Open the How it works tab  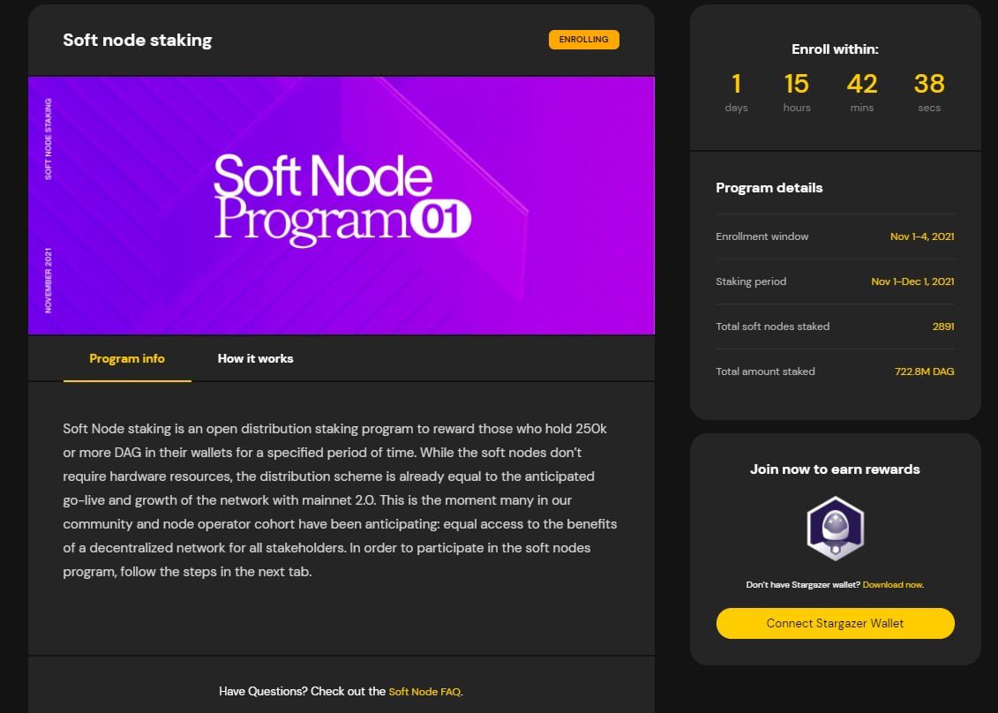[x=255, y=358]
